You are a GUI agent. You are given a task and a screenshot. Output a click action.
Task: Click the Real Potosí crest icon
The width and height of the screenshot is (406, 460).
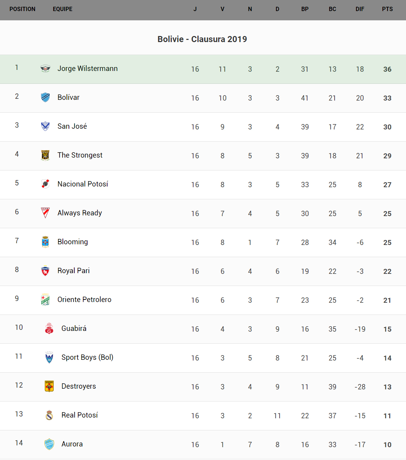(49, 415)
